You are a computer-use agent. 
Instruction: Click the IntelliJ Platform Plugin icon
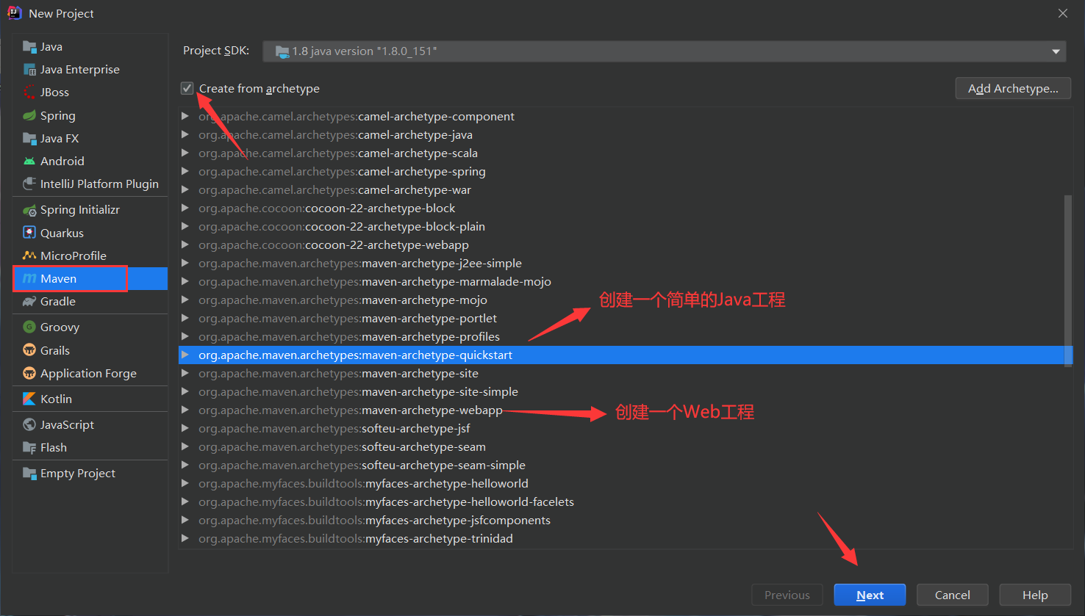29,184
